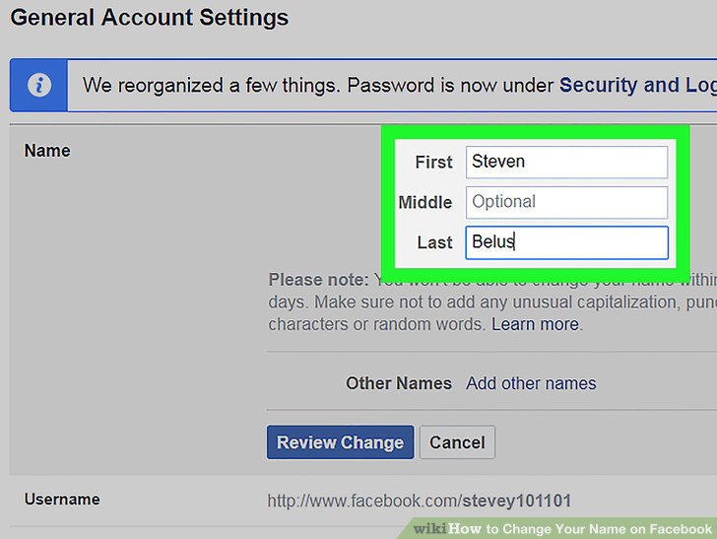Open the Learn more link

(x=536, y=324)
